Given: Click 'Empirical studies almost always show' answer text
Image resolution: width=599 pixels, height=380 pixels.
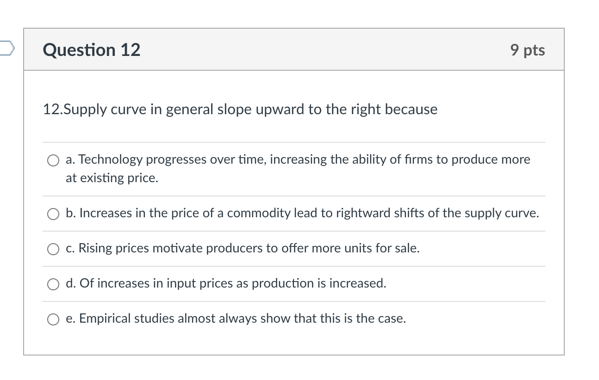Looking at the screenshot, I should 185,319.
